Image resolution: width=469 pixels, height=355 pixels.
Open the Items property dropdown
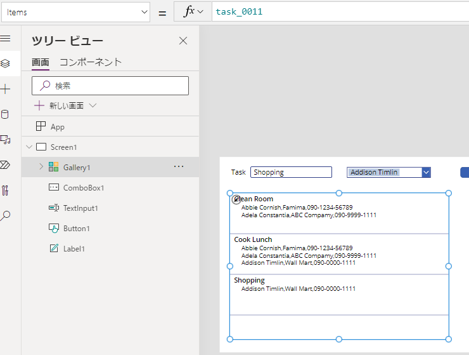tap(84, 12)
